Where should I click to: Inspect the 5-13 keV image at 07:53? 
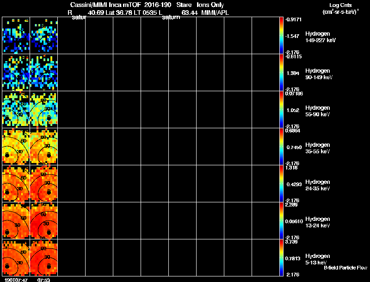44,257
